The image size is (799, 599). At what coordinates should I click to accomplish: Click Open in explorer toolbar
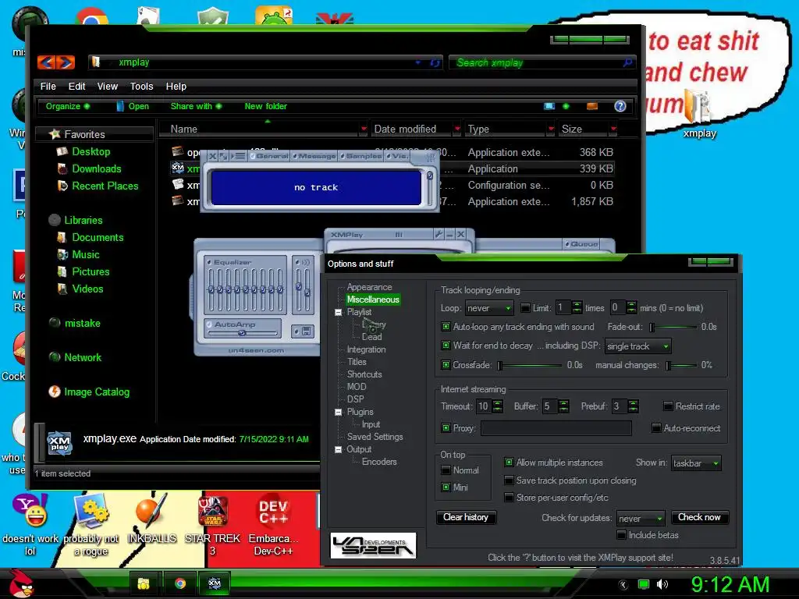pos(133,106)
